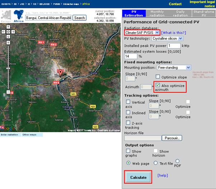This screenshot has height=189, width=216.
Task: Select the Text file output radio button
Action: (x=156, y=163)
